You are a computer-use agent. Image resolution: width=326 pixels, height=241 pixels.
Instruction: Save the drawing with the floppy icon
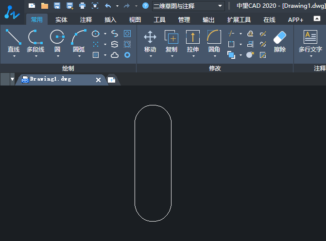click(57, 6)
